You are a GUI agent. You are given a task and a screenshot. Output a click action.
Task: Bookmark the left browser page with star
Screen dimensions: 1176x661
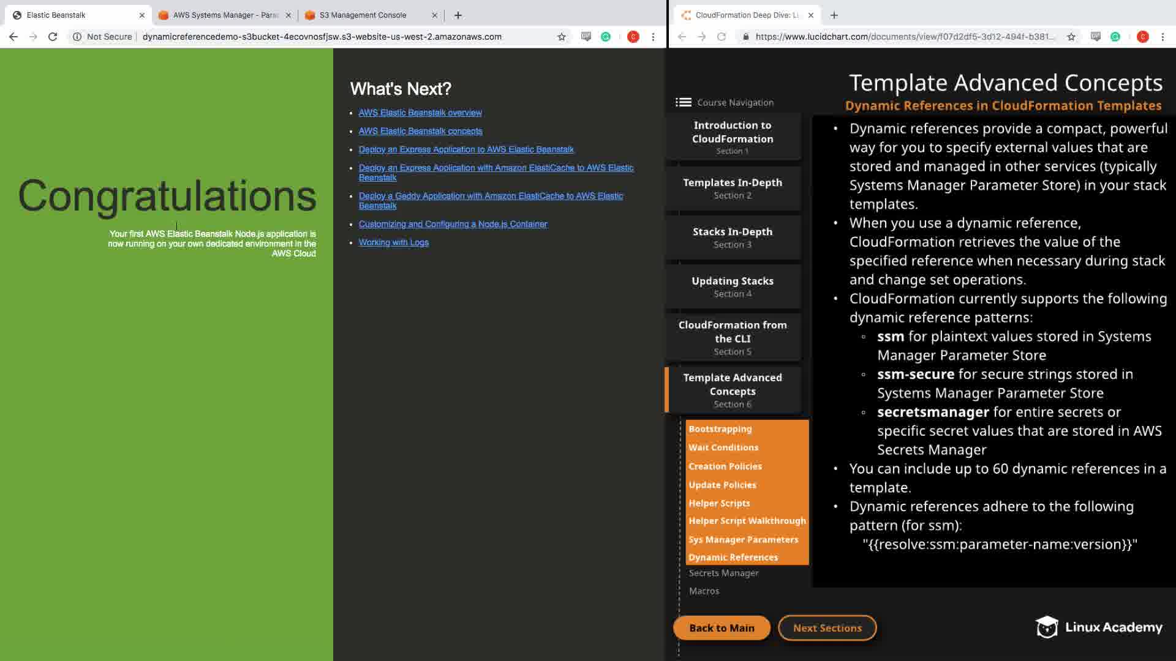pyautogui.click(x=561, y=37)
